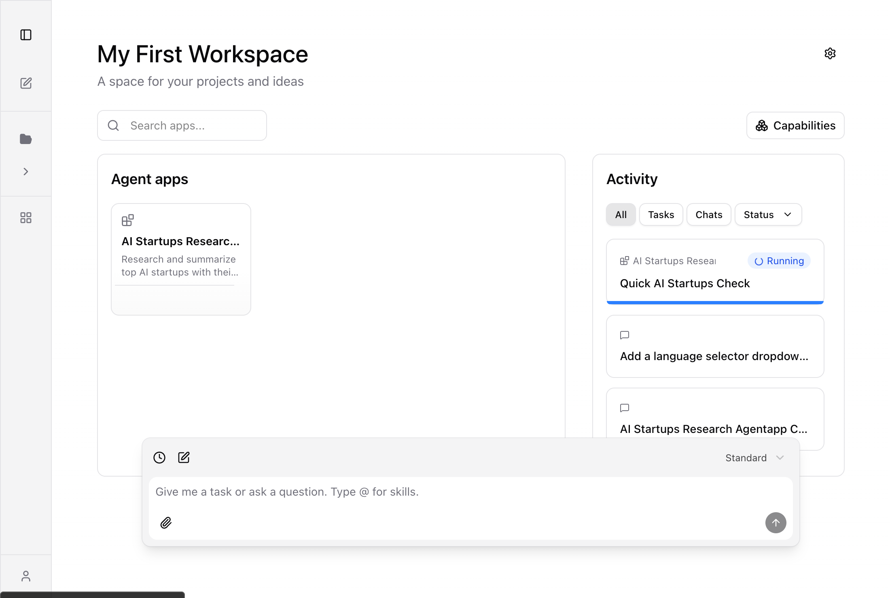This screenshot has height=598, width=890.
Task: Collapse the left sidebar panel
Action: tap(26, 35)
